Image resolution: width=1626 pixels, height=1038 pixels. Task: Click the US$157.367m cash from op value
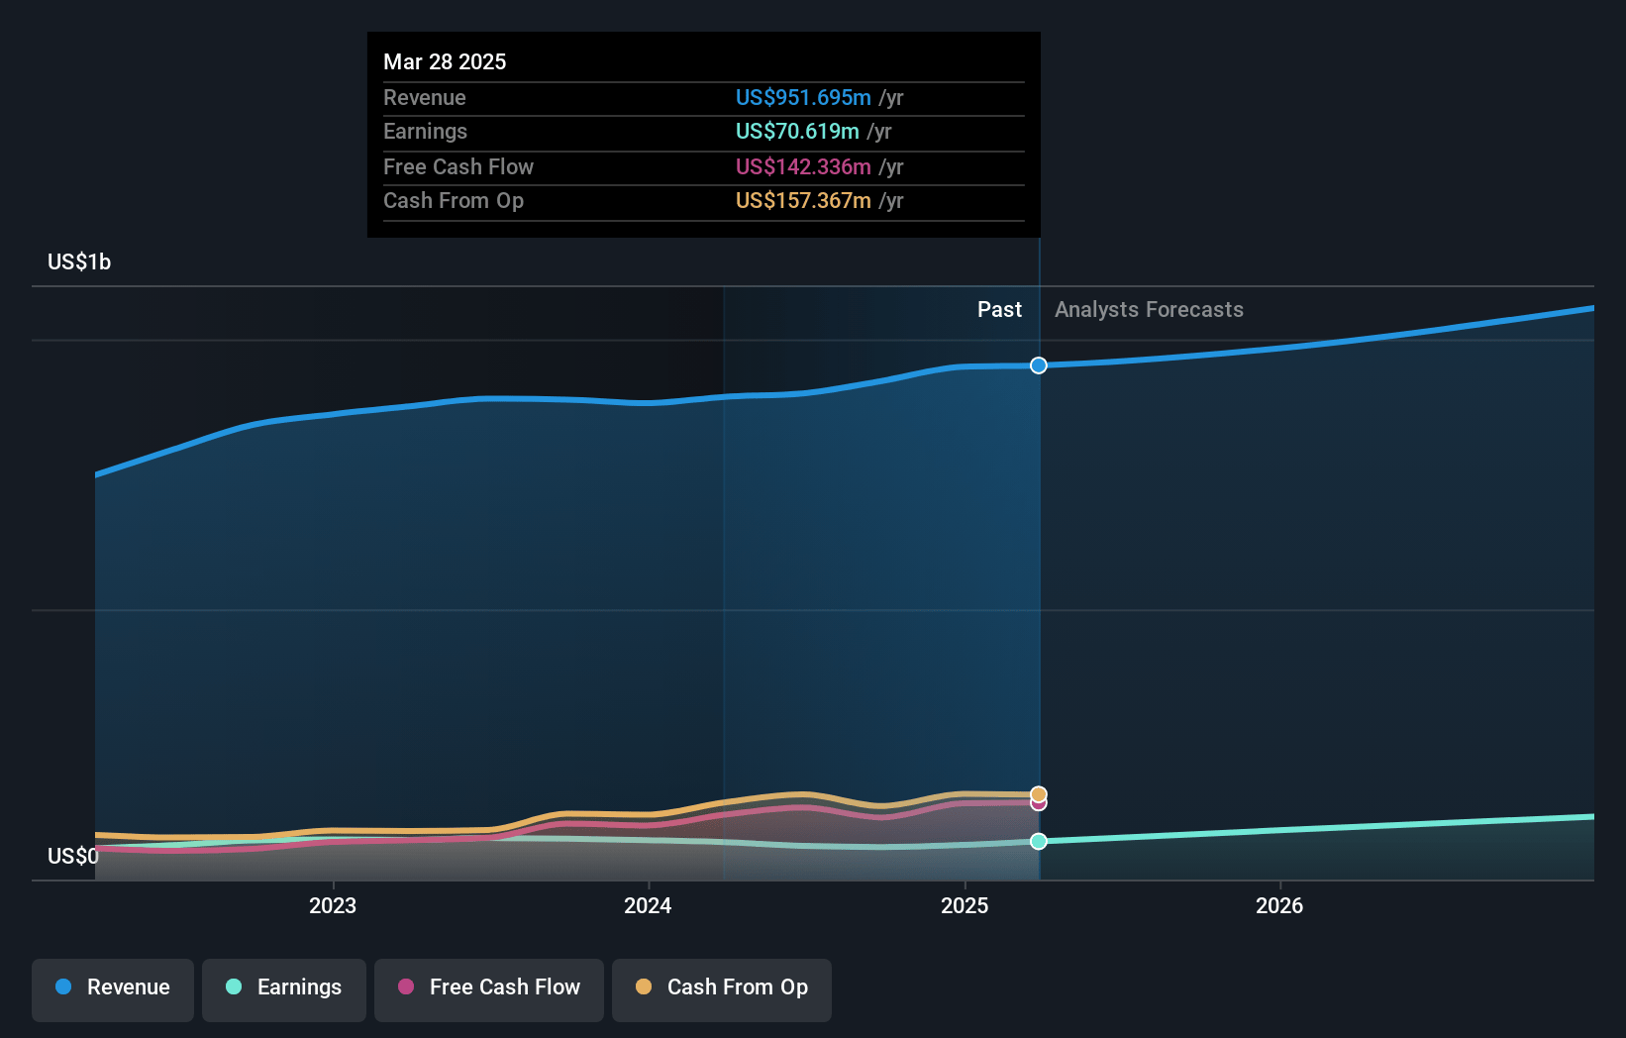point(803,200)
